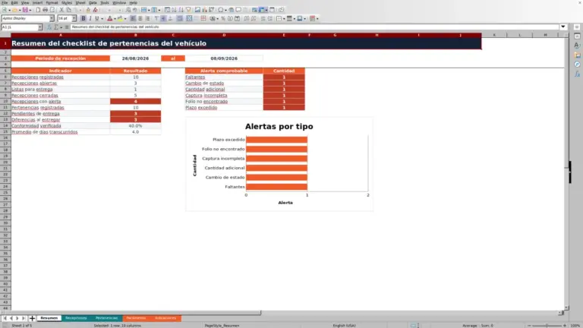The height and width of the screenshot is (328, 583).
Task: Click the Merge and center cells icon
Action: point(189,18)
